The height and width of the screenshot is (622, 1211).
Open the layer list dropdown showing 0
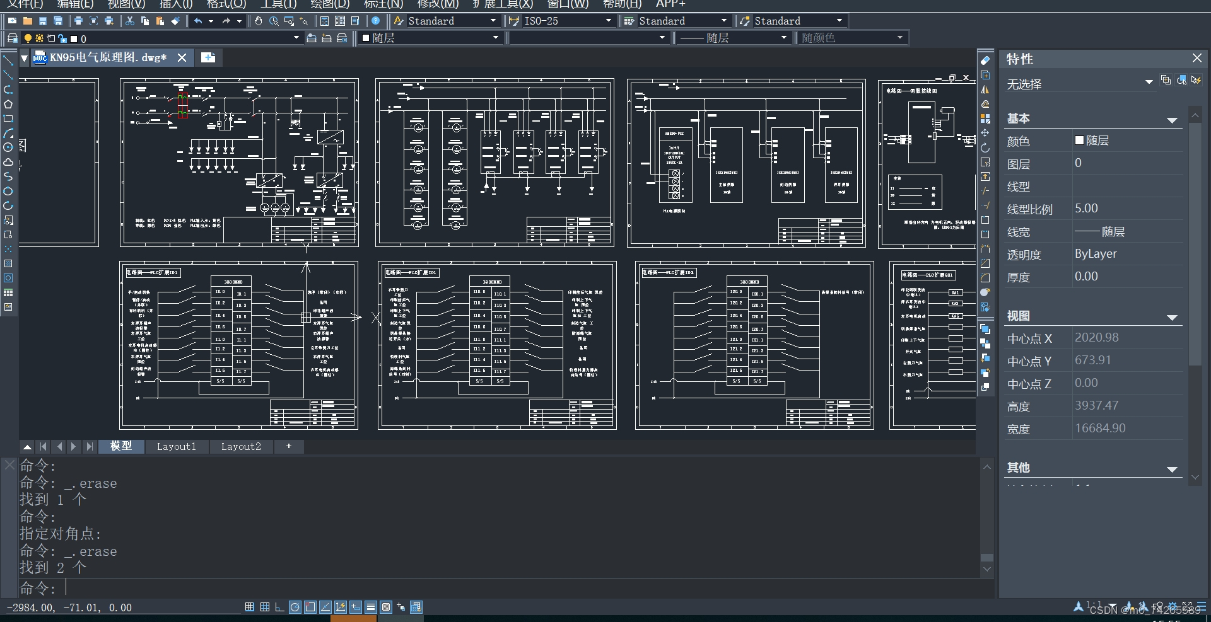(x=296, y=38)
